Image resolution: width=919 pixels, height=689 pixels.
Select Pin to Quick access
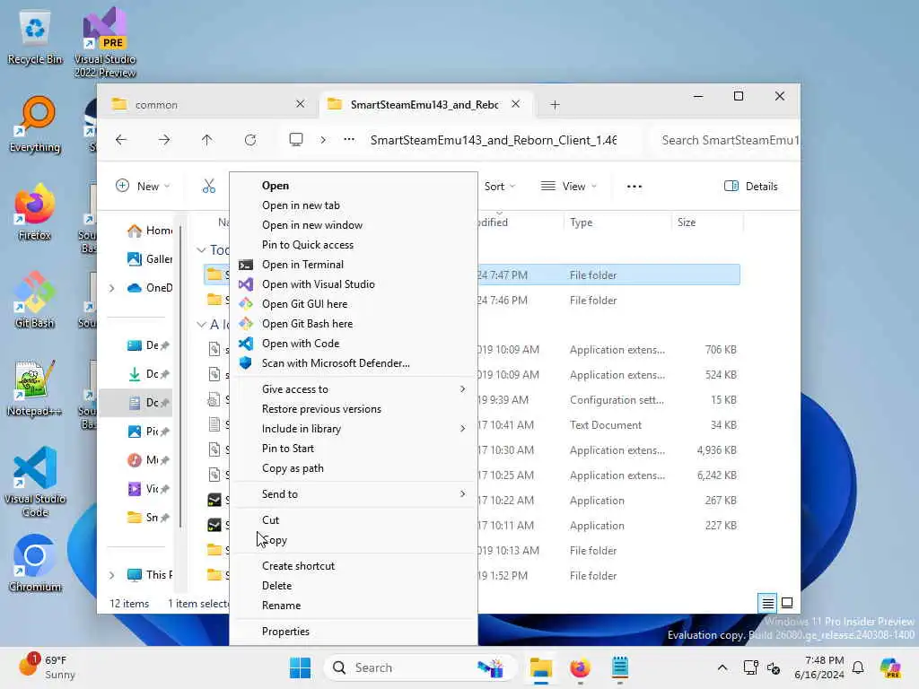click(x=354, y=245)
